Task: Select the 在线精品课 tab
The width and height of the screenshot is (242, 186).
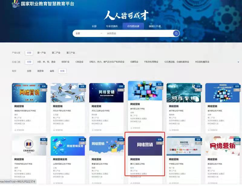Action: click(x=133, y=26)
